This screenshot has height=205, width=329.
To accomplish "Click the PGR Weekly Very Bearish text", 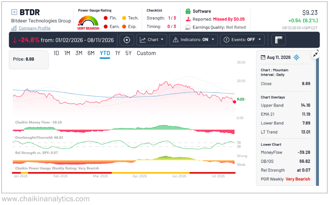I will point(298,179).
